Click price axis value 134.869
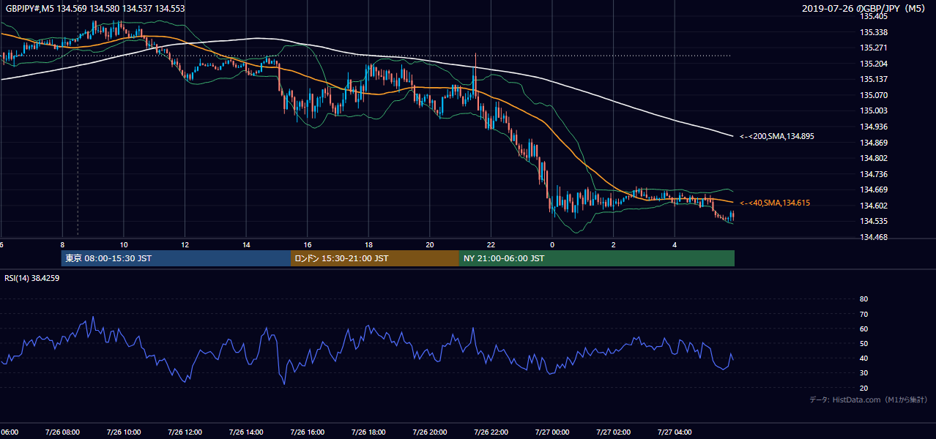The width and height of the screenshot is (936, 439). [x=874, y=143]
